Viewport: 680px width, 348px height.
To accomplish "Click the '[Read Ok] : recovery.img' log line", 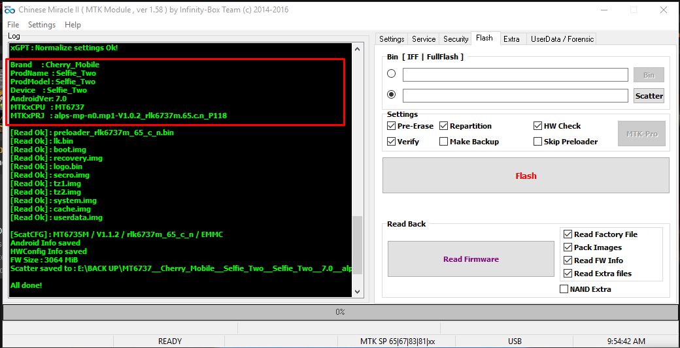I will [56, 158].
